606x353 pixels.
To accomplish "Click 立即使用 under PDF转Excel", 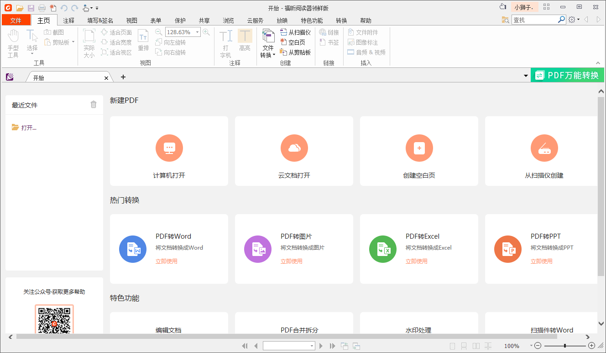I will pyautogui.click(x=417, y=261).
